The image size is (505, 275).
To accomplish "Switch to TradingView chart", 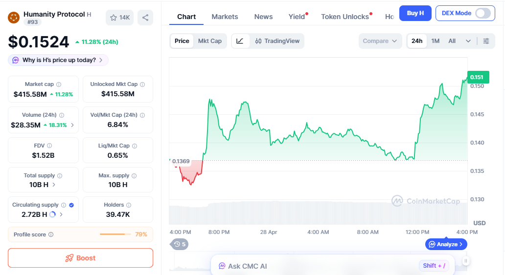I will [x=277, y=41].
